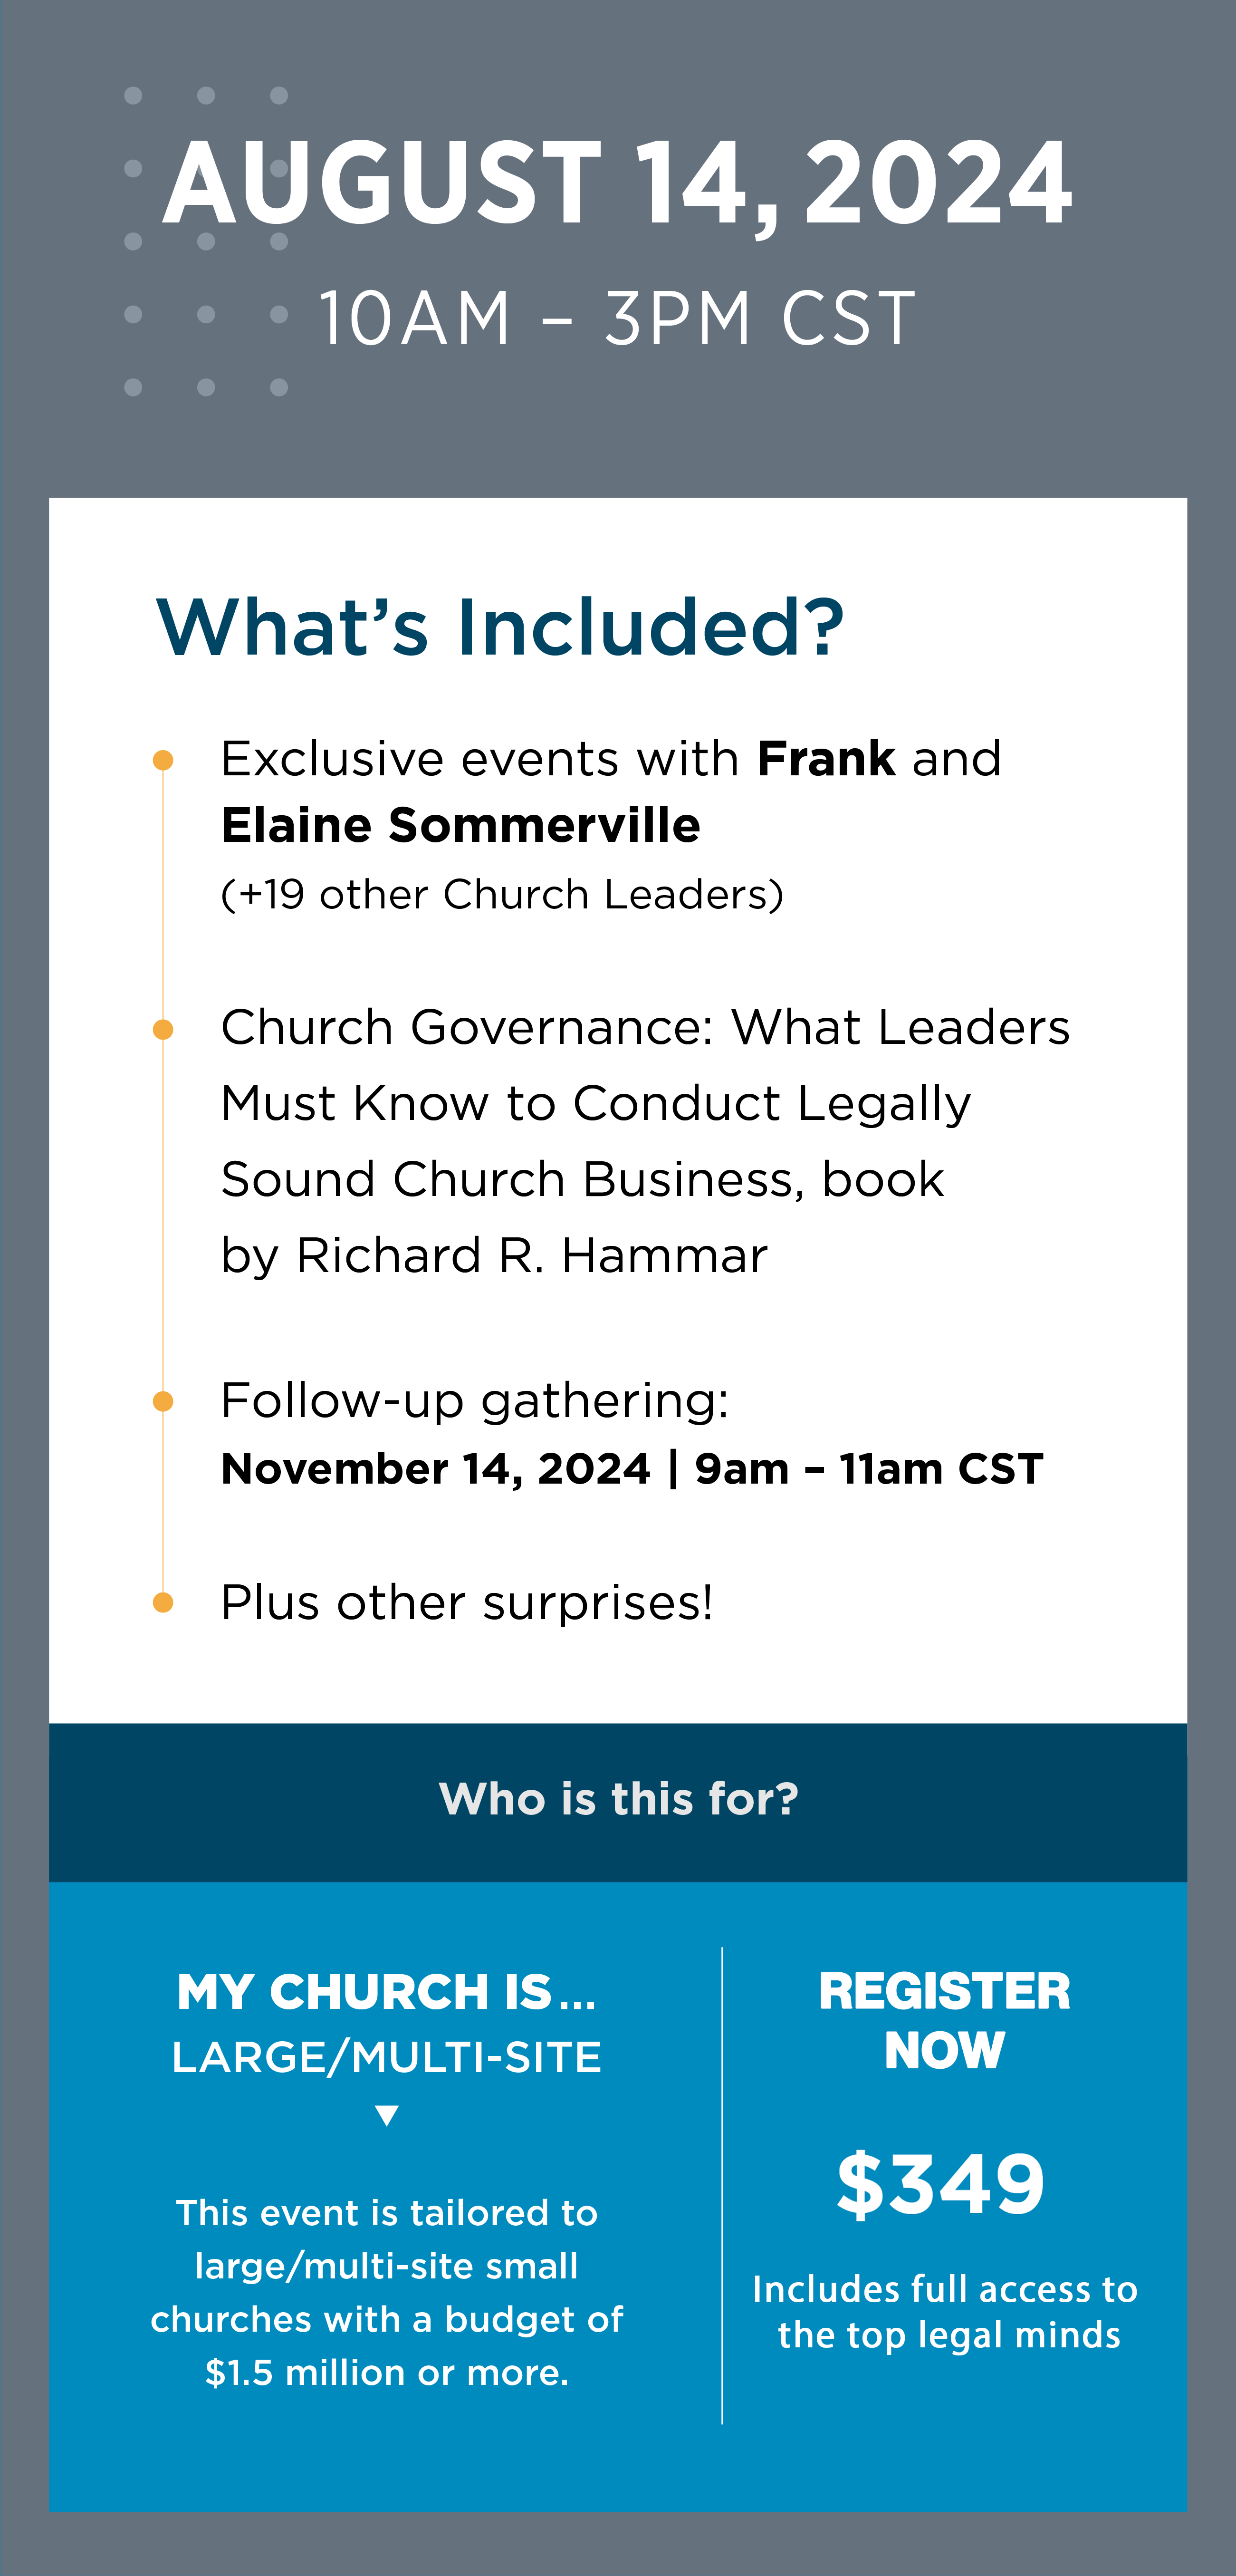Click the $349 price text
Screen dimensions: 1236x2576
pos(941,2184)
